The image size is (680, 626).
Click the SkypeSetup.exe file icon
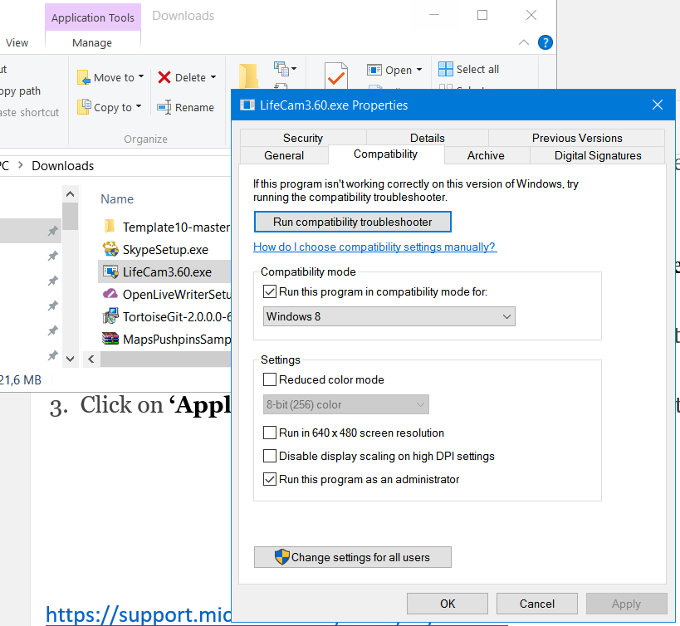coord(110,249)
